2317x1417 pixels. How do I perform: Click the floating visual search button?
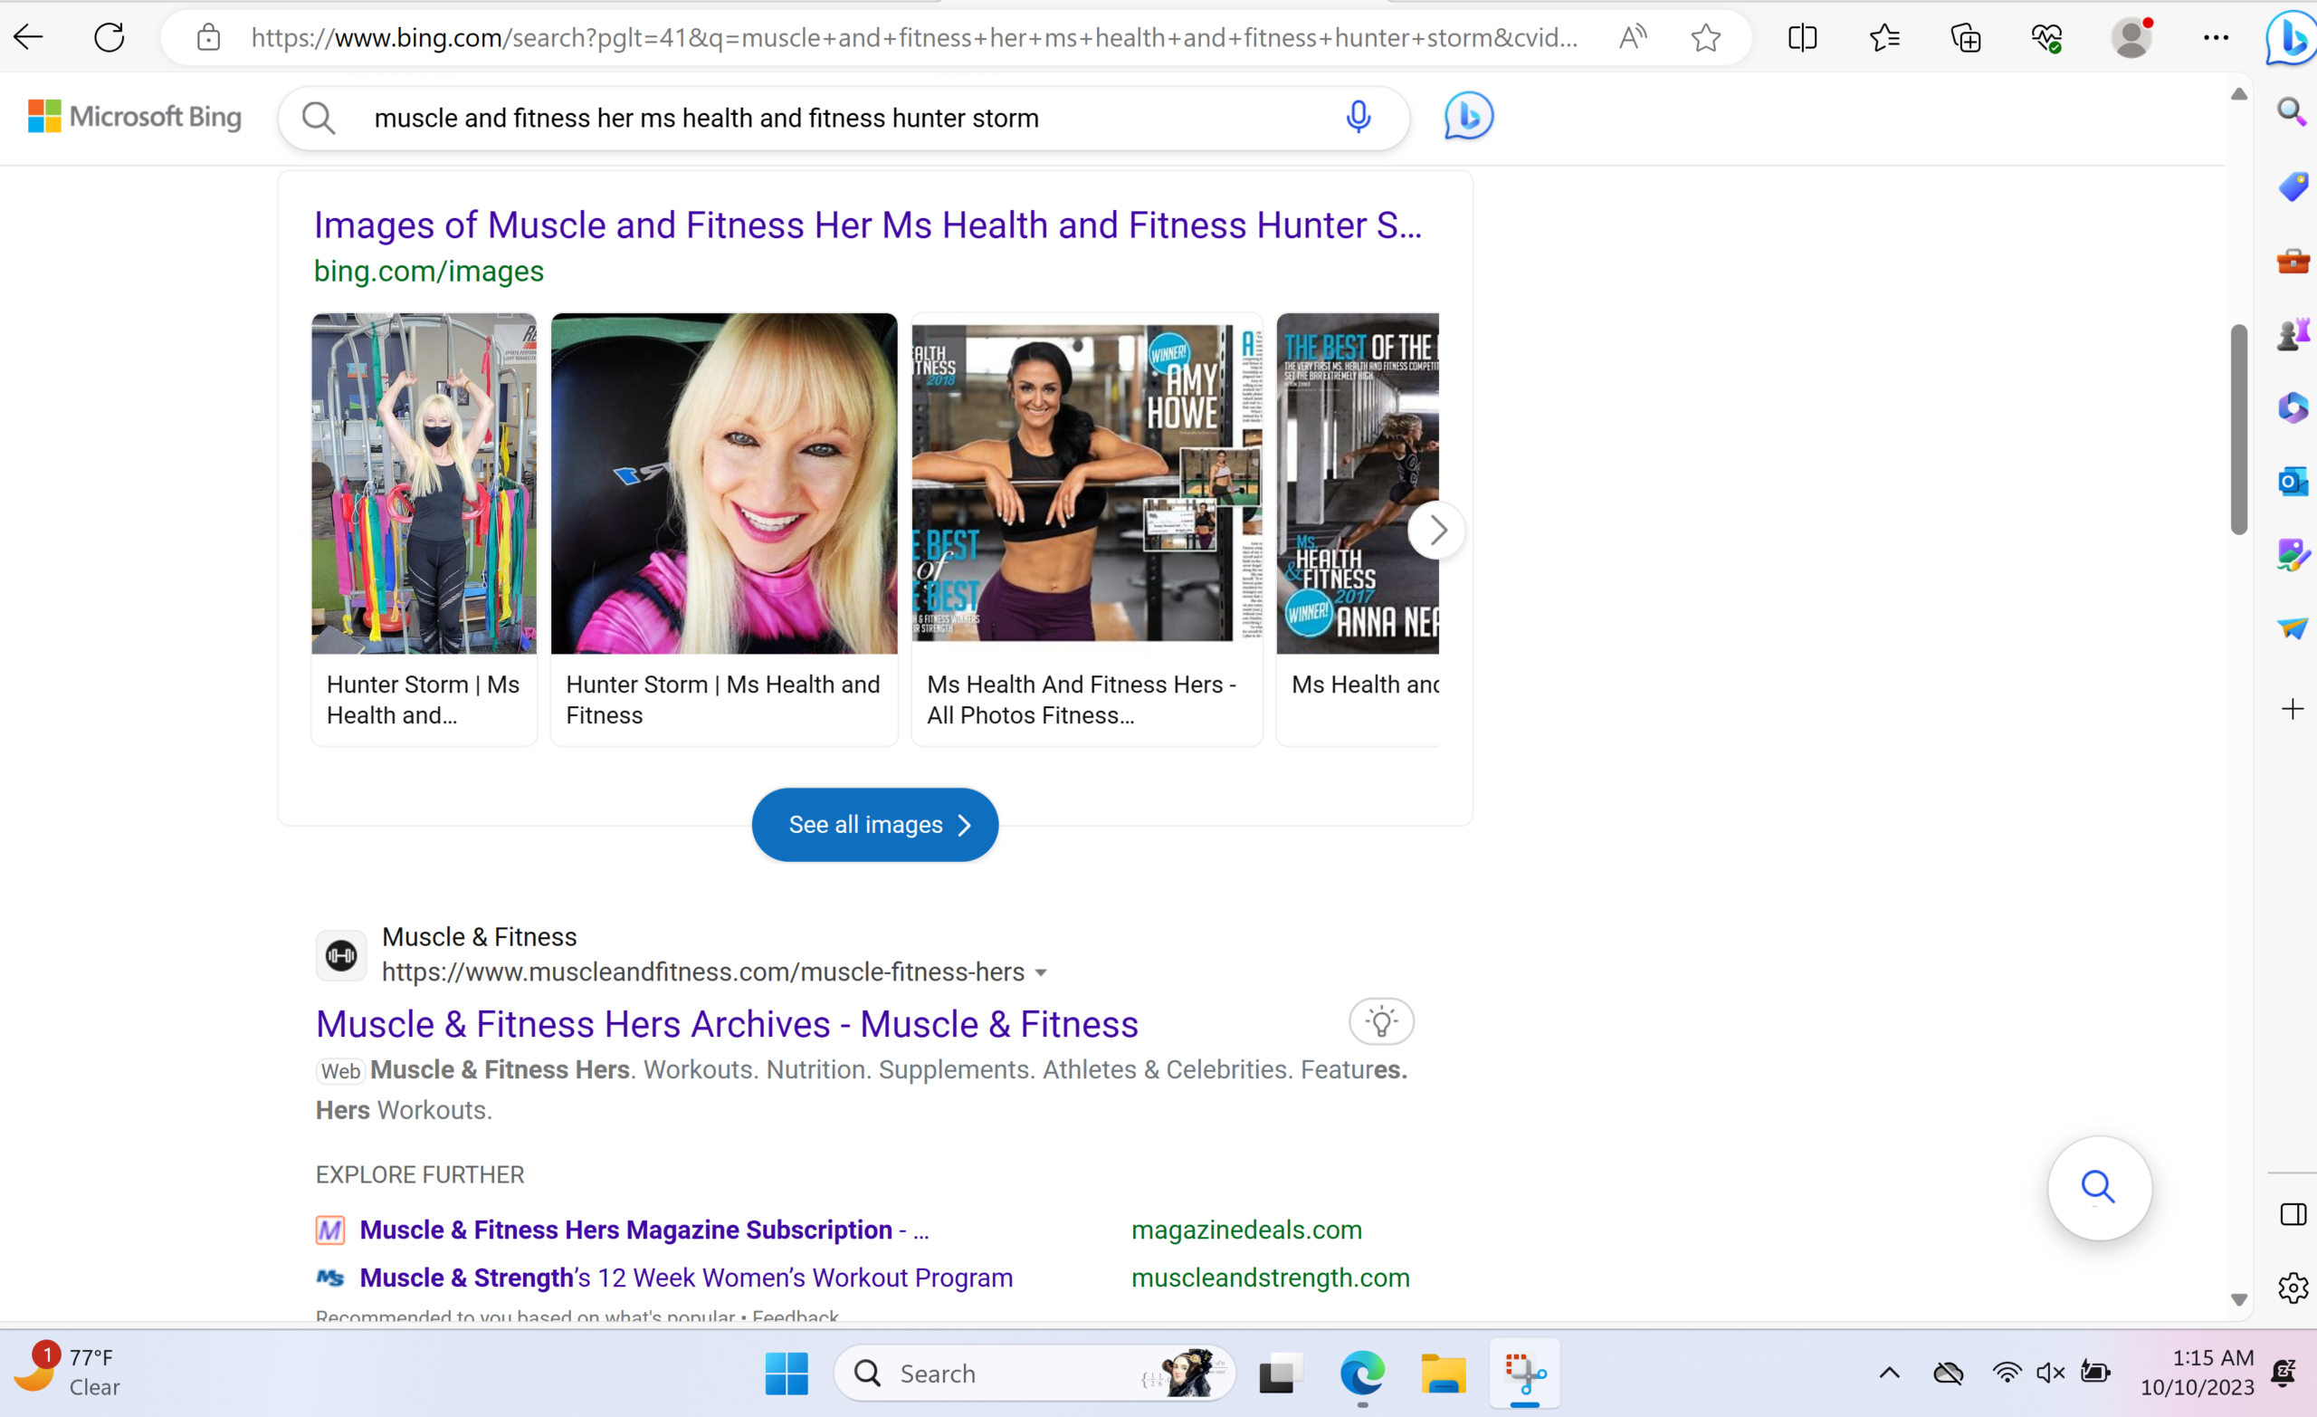pos(2099,1187)
